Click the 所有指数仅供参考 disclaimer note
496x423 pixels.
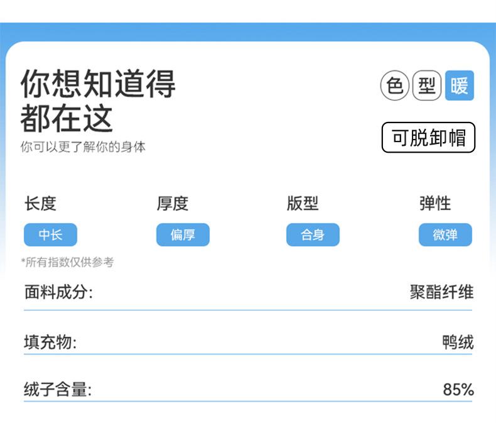click(67, 262)
